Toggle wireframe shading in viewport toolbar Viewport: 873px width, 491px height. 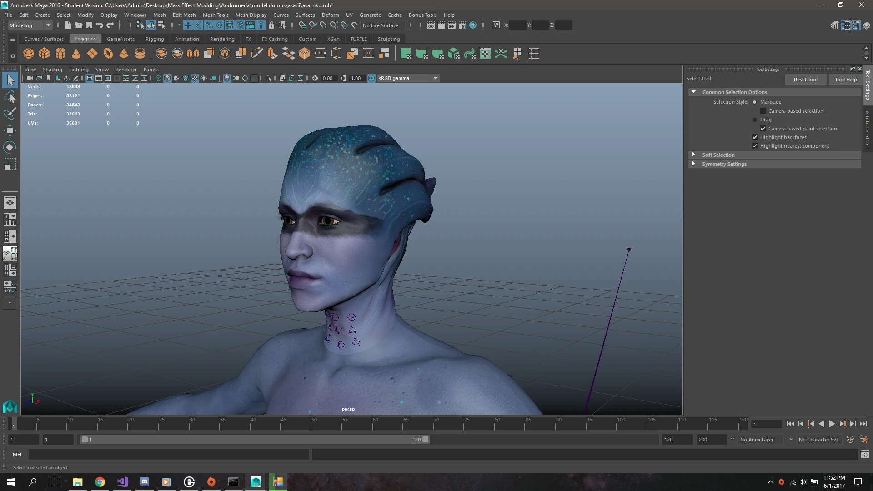(158, 78)
